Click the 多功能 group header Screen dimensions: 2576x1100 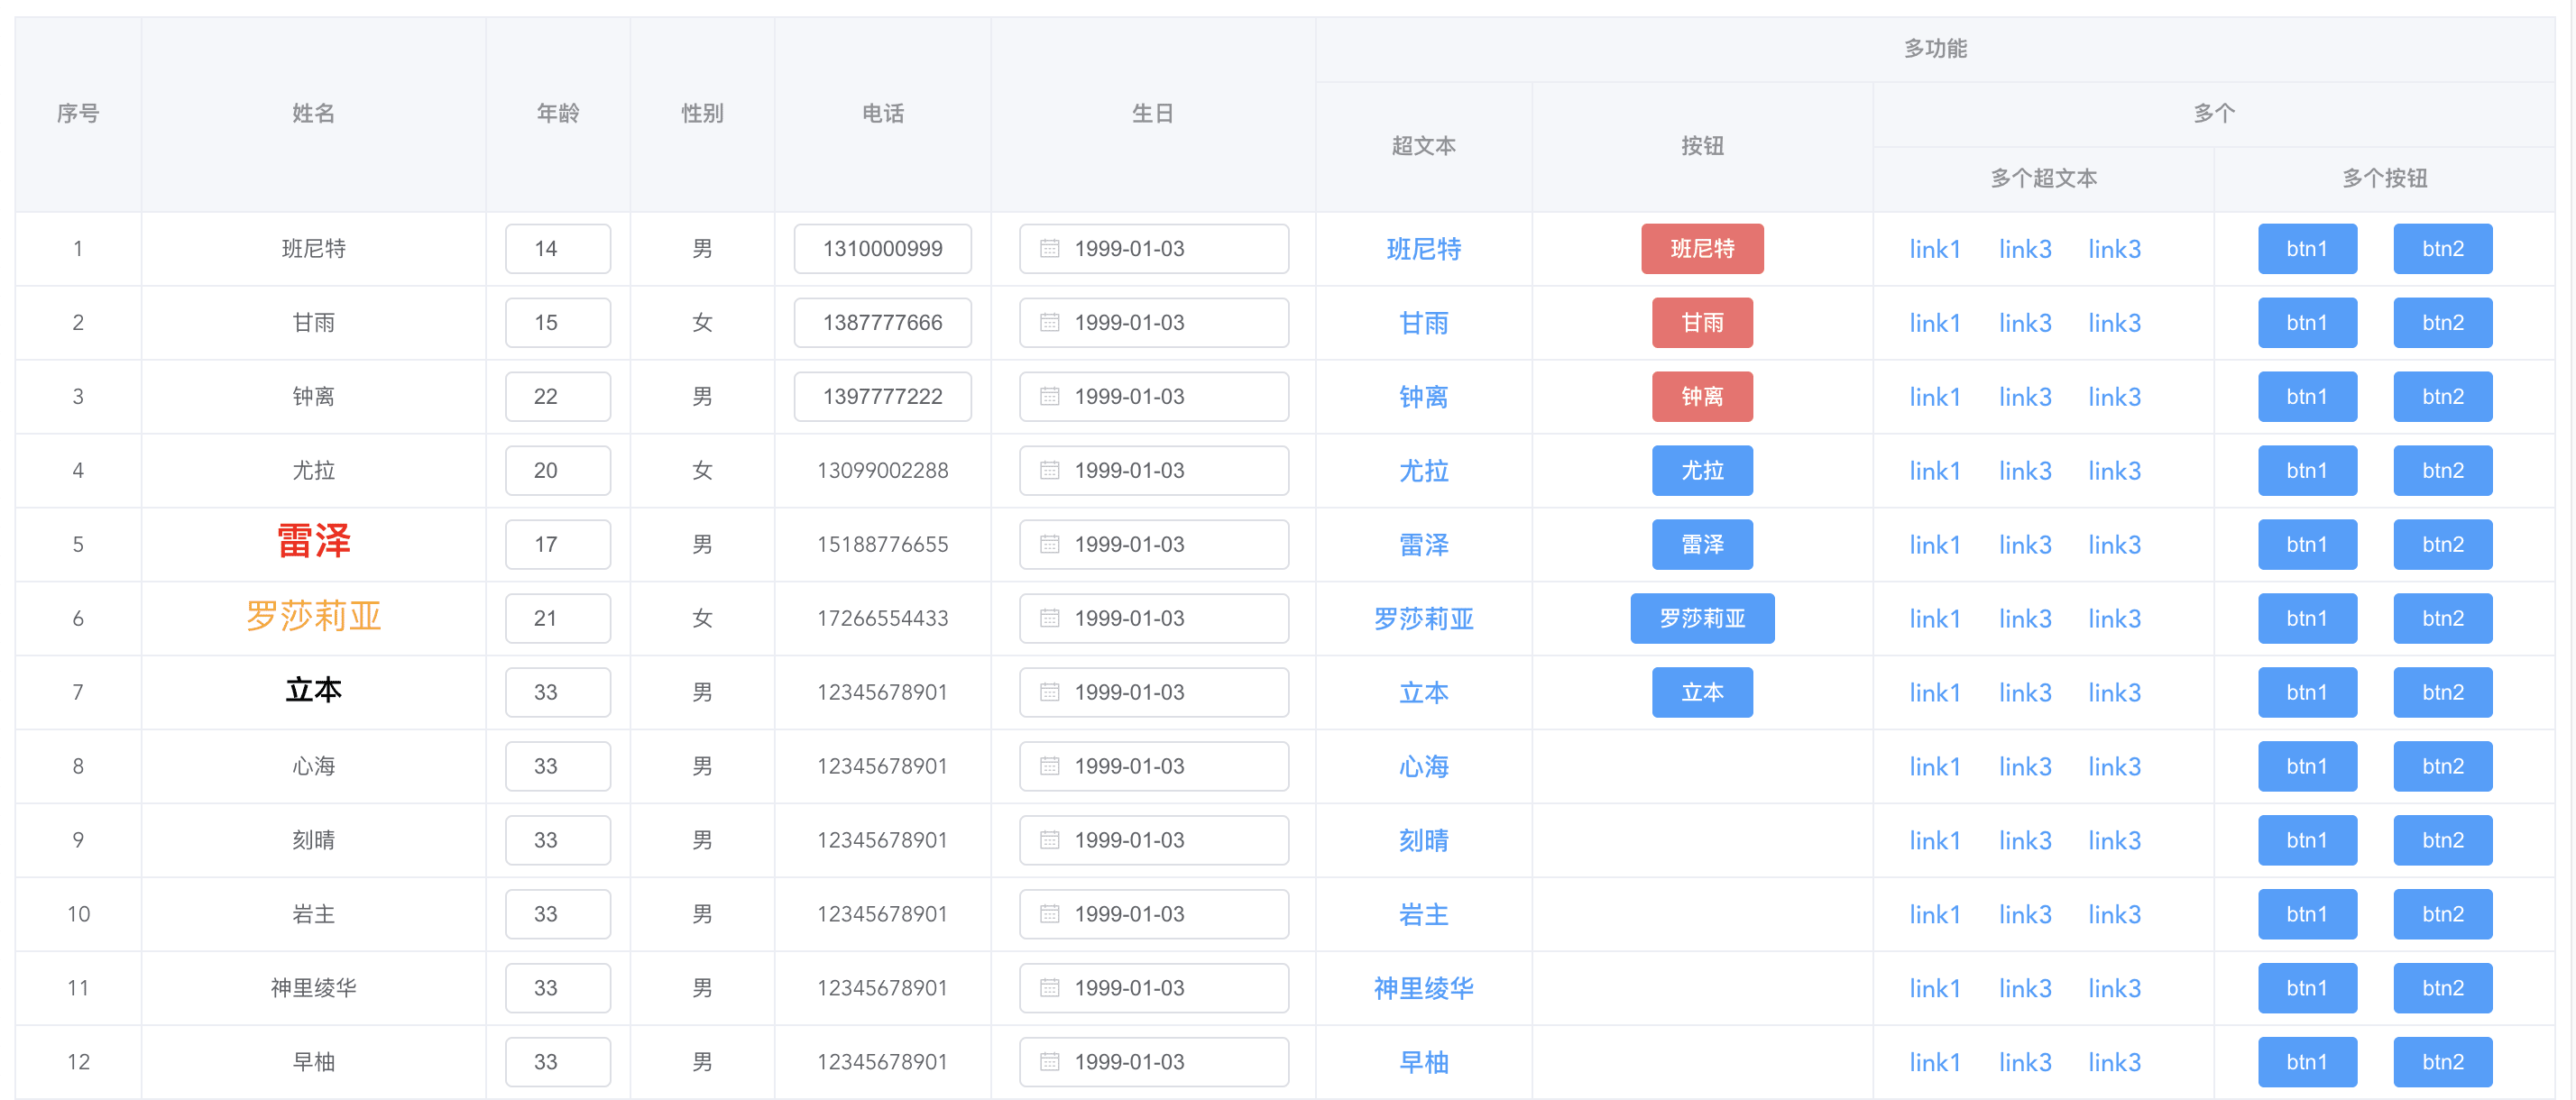1935,49
